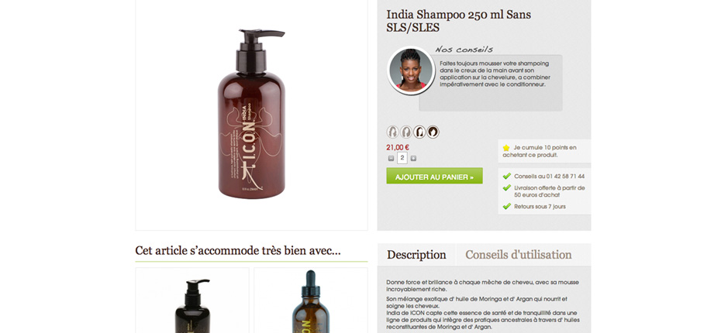Click the fourth filled hair type icon

433,132
